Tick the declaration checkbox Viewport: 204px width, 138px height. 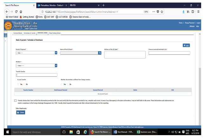[16, 100]
